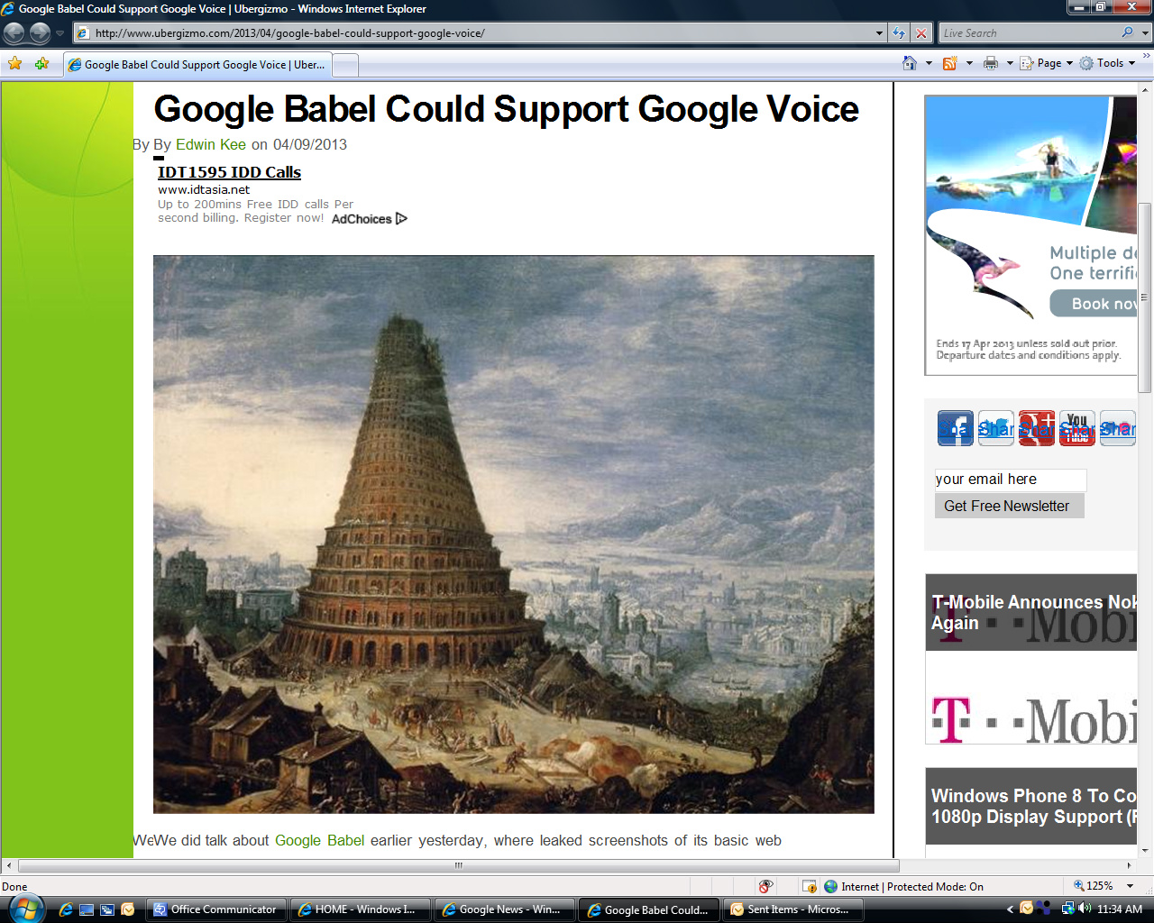Go to the Home page icon
Screen dimensions: 1154x923
pos(910,63)
